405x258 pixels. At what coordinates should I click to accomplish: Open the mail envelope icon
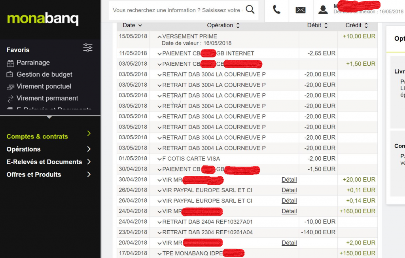point(301,10)
